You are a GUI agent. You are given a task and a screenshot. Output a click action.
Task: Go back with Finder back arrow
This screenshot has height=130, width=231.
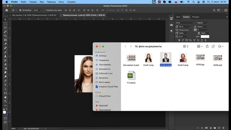pyautogui.click(x=125, y=47)
